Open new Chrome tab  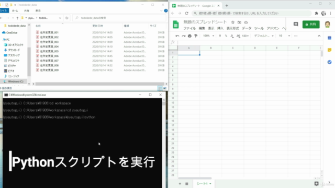(227, 6)
